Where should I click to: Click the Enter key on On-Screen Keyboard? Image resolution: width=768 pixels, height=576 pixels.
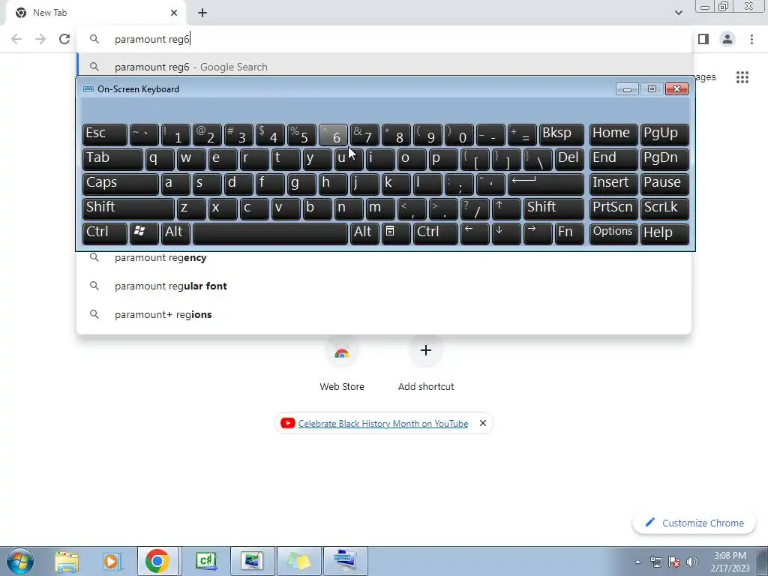(x=546, y=184)
